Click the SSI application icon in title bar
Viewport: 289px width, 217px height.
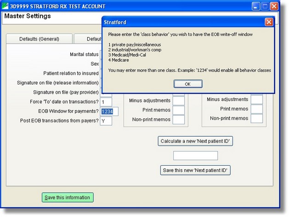coord(5,6)
